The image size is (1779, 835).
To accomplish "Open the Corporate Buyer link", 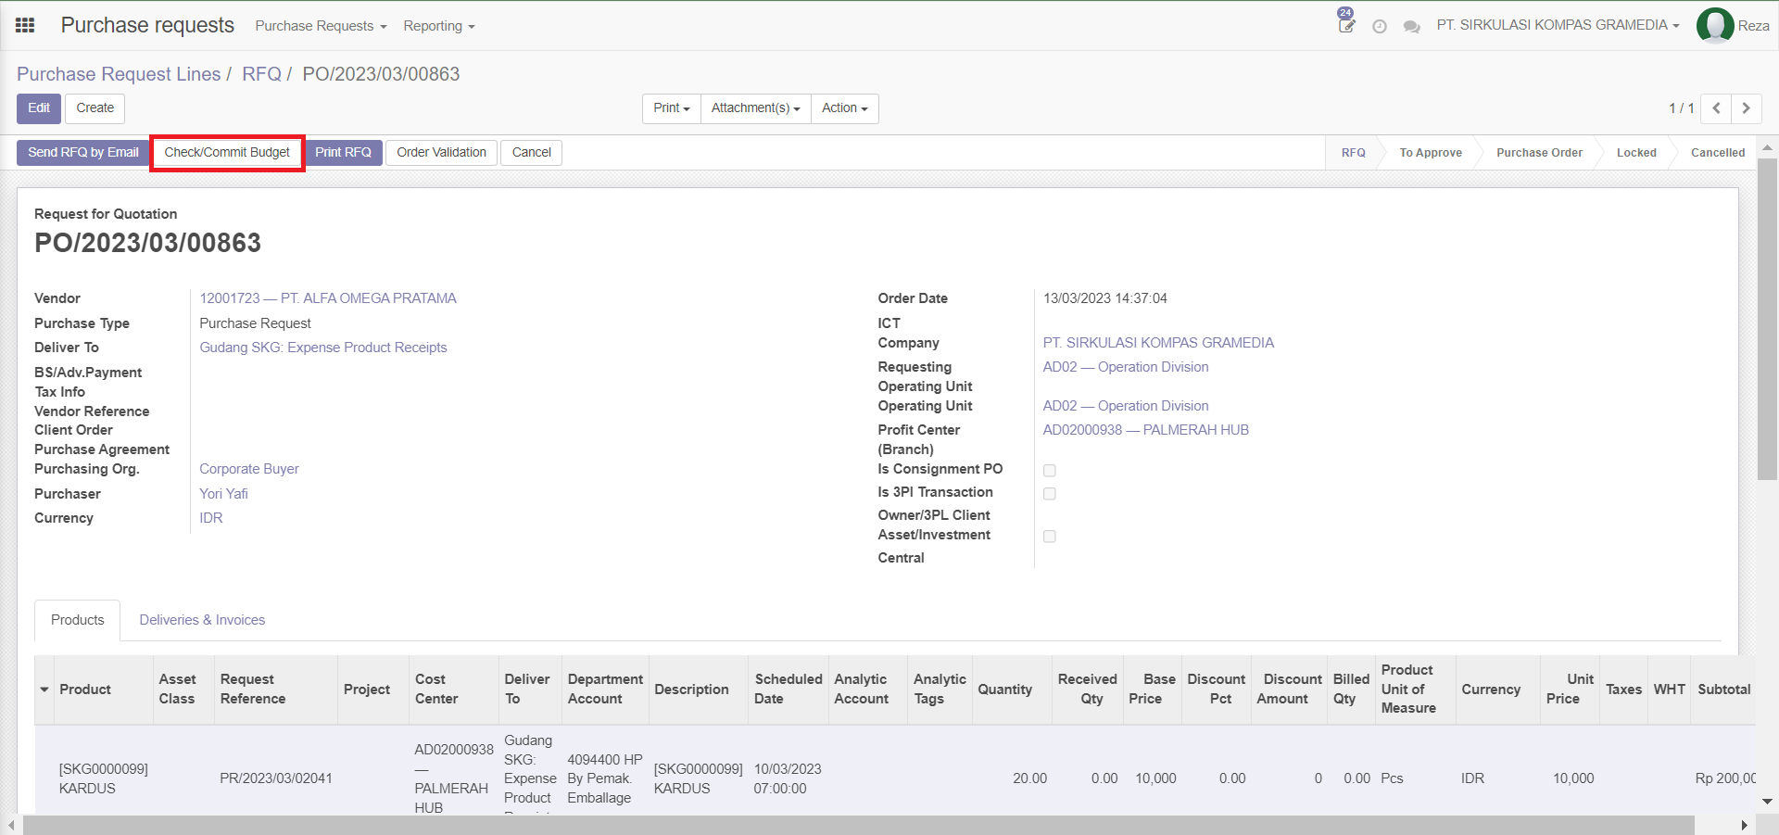I will point(249,469).
